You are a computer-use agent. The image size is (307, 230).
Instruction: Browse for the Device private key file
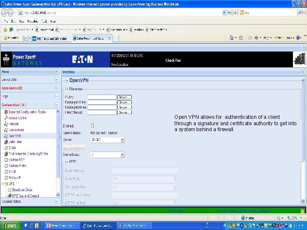[x=125, y=107]
